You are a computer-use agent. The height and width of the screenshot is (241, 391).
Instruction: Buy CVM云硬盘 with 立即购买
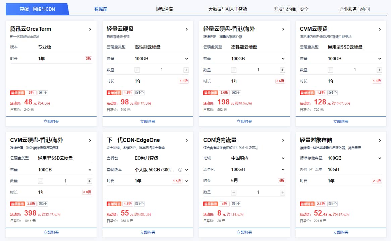341,122
